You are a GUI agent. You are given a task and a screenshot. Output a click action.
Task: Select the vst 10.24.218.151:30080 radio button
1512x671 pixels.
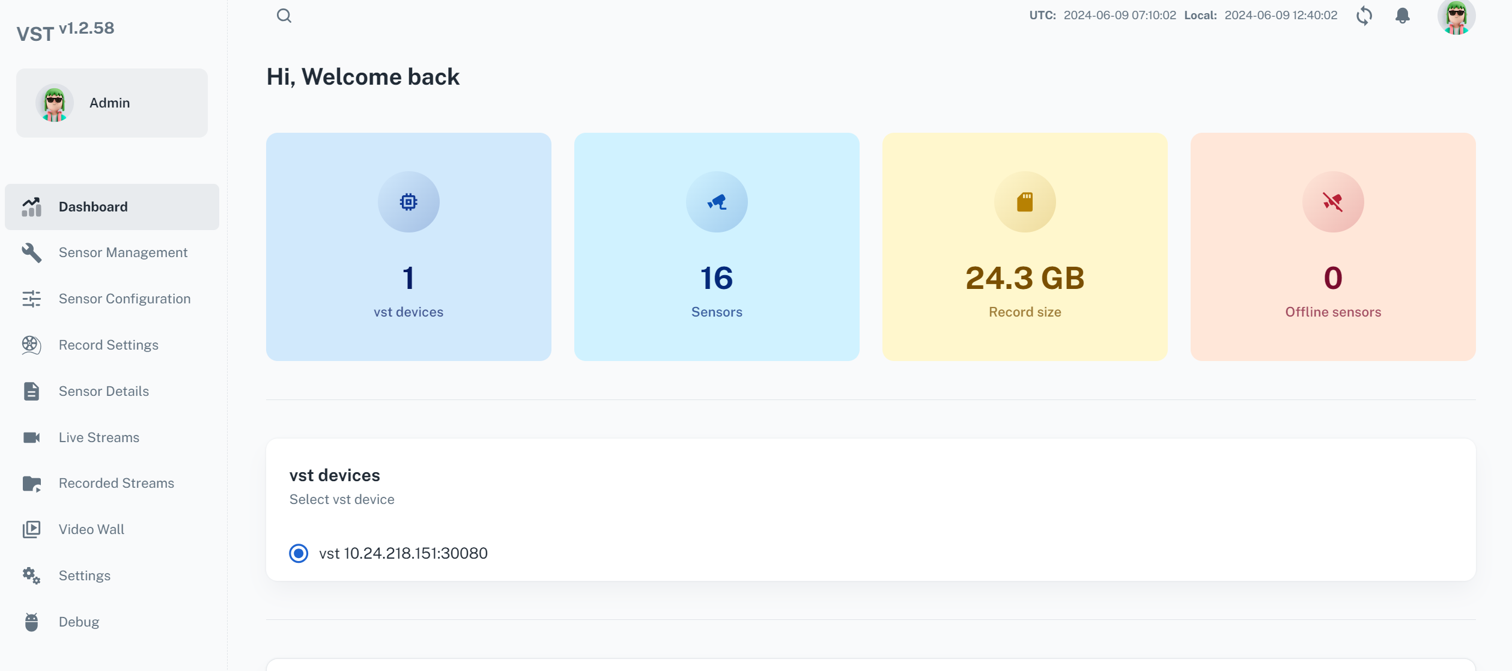(x=299, y=553)
